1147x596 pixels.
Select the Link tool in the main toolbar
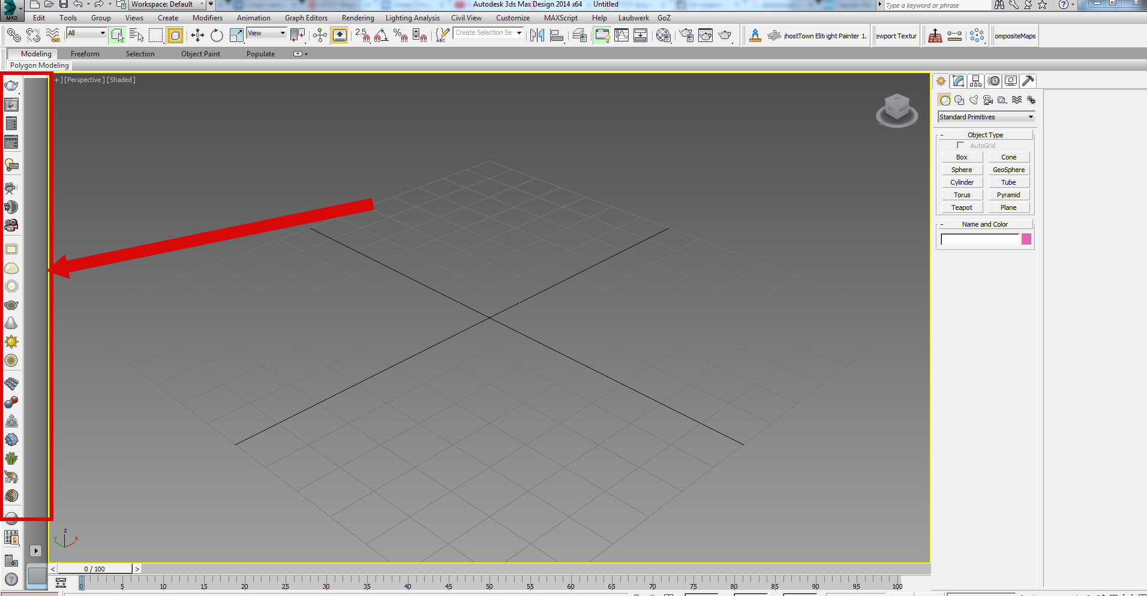click(14, 35)
